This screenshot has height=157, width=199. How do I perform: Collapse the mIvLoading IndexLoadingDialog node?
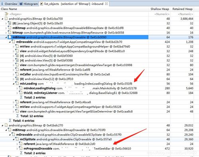coord(14,84)
